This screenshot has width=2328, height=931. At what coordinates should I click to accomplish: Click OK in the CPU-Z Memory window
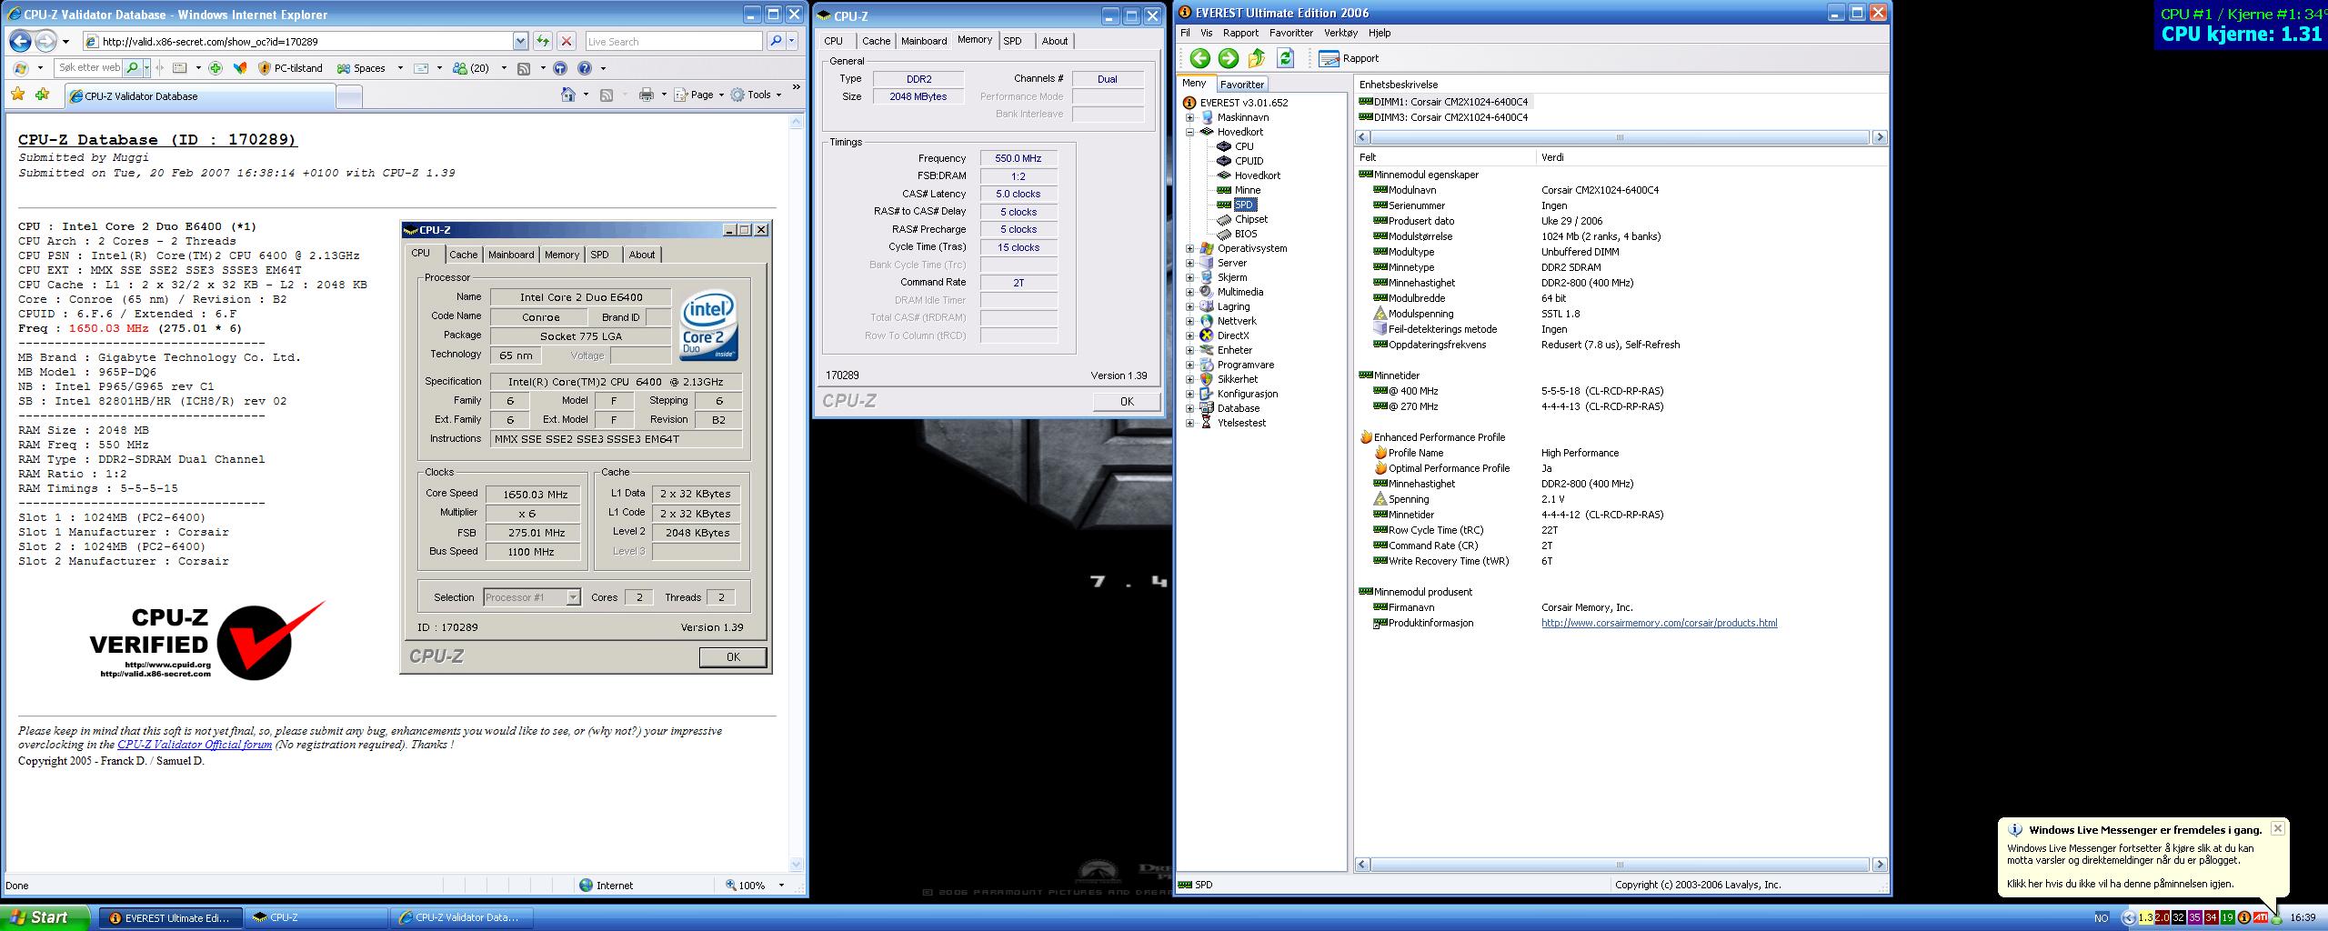(1127, 401)
